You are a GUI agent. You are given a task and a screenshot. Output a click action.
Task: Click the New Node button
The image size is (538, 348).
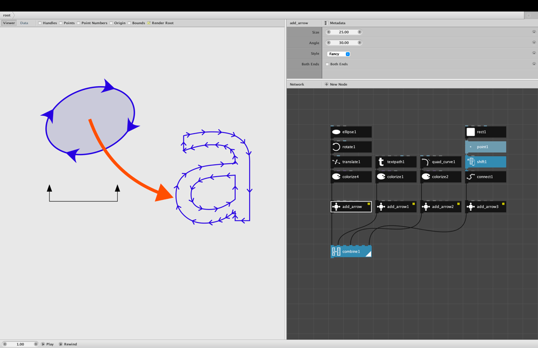click(336, 84)
